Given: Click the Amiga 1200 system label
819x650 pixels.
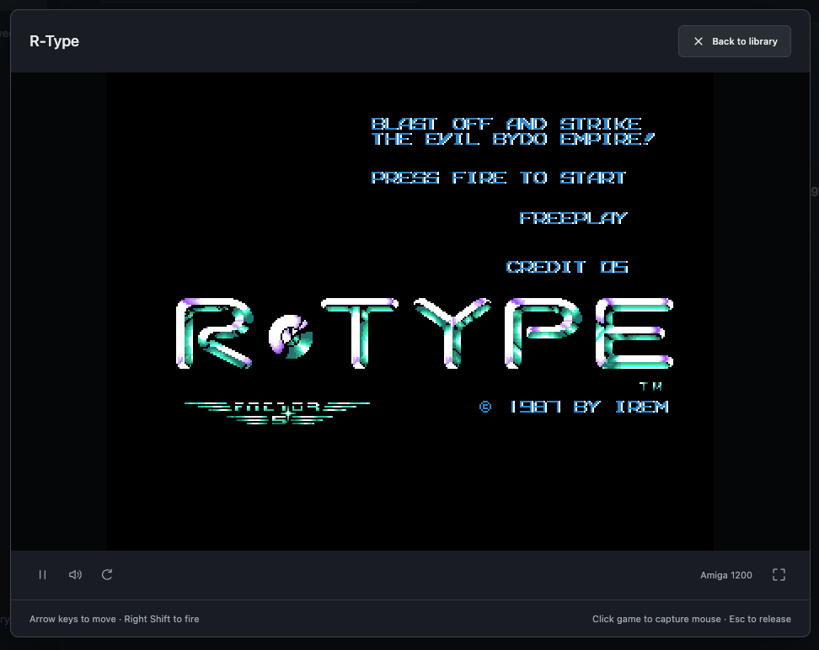Looking at the screenshot, I should (726, 575).
